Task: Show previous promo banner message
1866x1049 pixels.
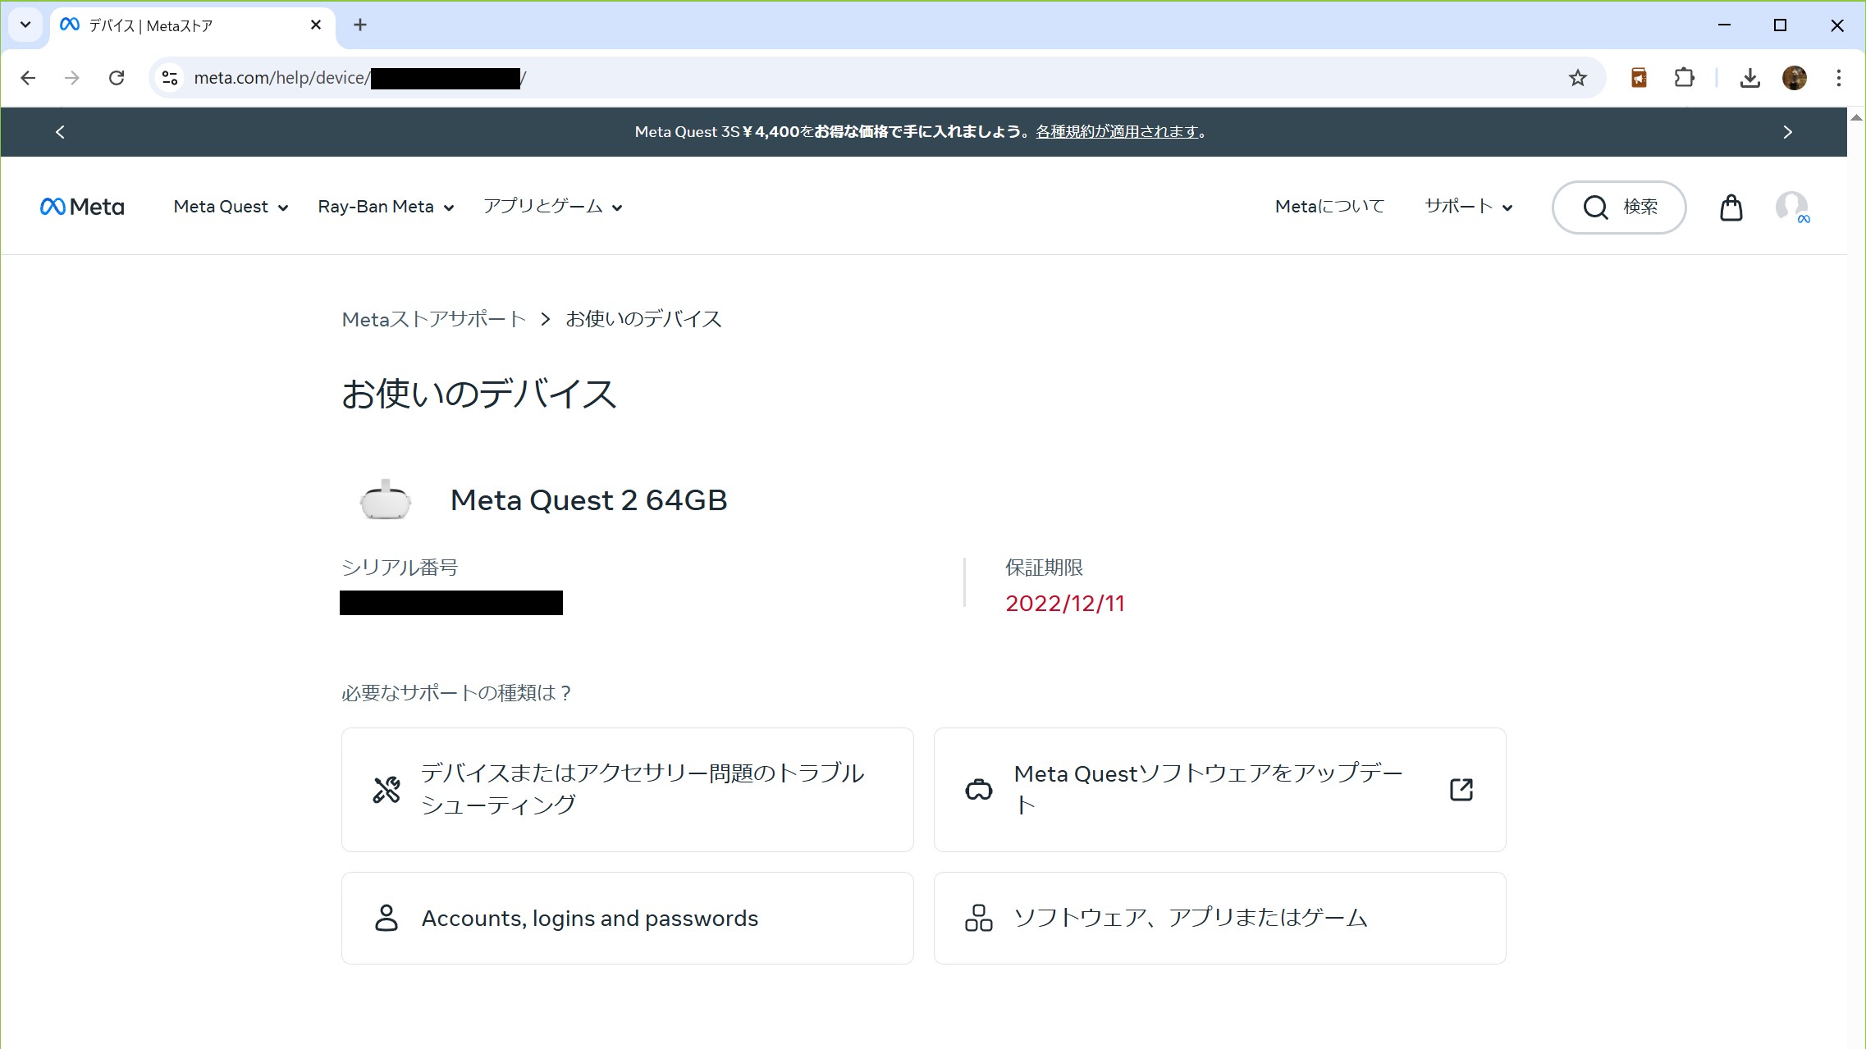Action: 60,132
